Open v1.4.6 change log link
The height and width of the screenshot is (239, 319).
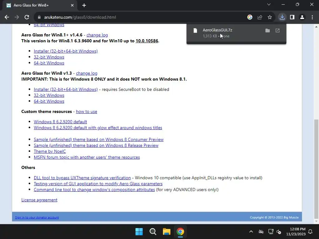tap(97, 35)
